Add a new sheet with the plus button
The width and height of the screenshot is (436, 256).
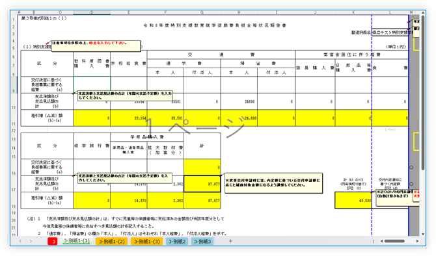(x=230, y=241)
